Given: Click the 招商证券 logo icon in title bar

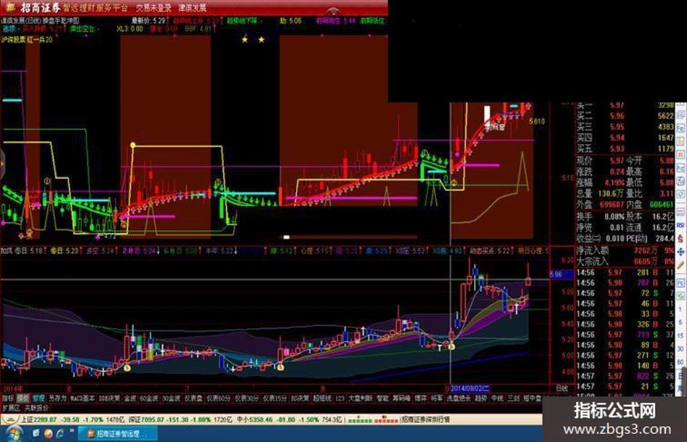Looking at the screenshot, I should point(9,7).
